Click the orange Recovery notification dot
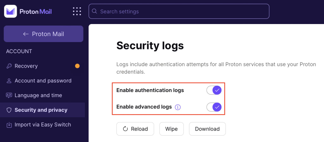Viewport: 324px width, 142px height. click(x=77, y=66)
